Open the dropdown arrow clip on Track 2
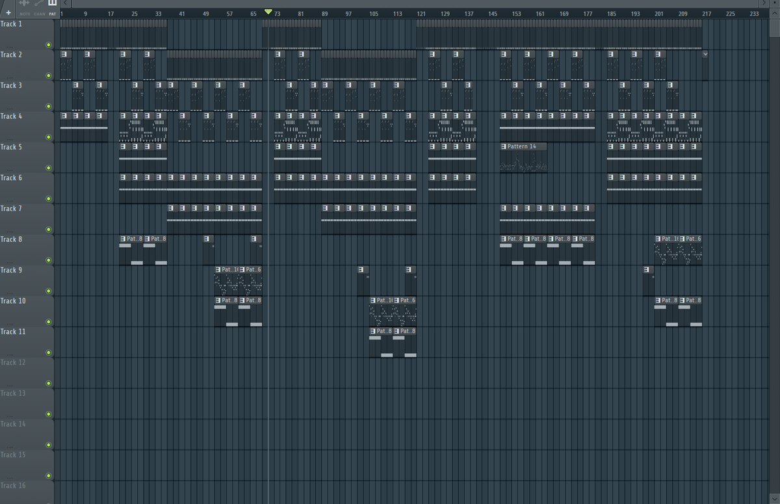780x504 pixels. (x=705, y=55)
